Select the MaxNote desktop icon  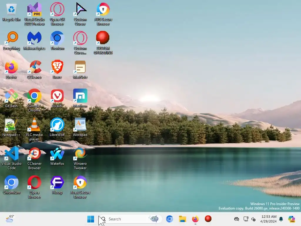click(80, 69)
